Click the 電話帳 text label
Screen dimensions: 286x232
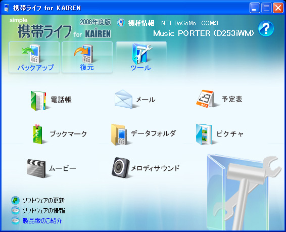[x=61, y=100]
